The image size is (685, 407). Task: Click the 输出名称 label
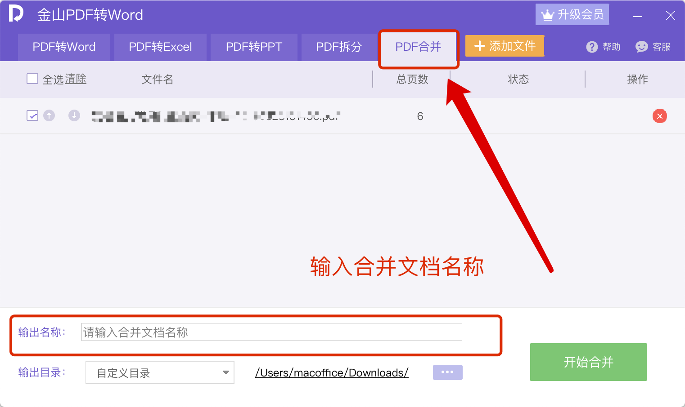(x=42, y=332)
